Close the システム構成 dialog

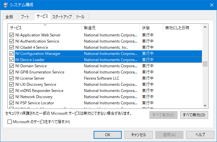pos(211,5)
